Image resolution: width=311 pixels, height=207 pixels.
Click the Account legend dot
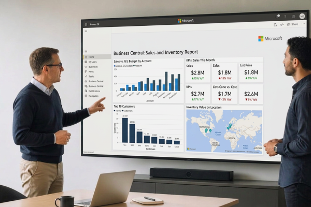pos(134,66)
